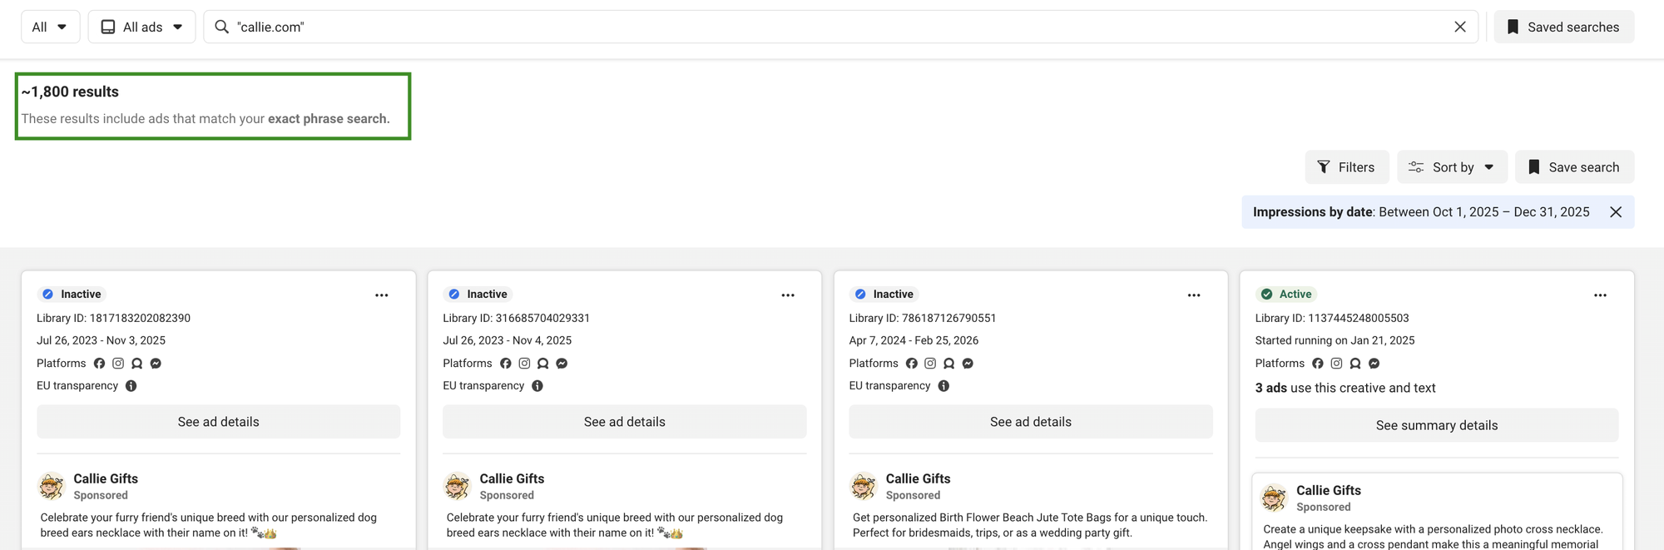Open the All ads category dropdown
This screenshot has height=550, width=1664.
(x=141, y=27)
